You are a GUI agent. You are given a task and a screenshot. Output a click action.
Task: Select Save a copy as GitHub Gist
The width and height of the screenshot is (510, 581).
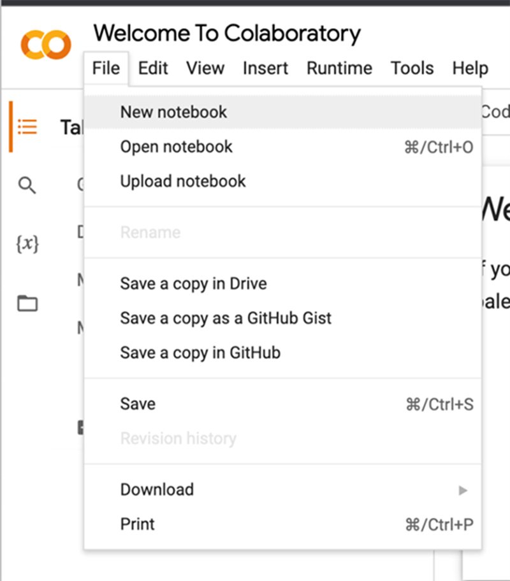click(x=226, y=318)
